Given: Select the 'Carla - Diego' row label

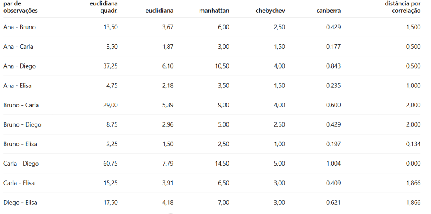Looking at the screenshot, I should pos(21,164).
